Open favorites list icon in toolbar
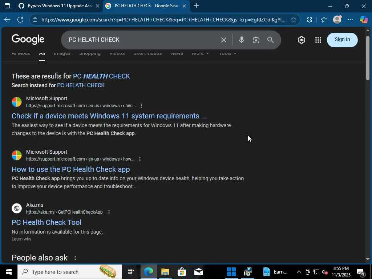Screen dimensions: 372x279 [x=324, y=20]
